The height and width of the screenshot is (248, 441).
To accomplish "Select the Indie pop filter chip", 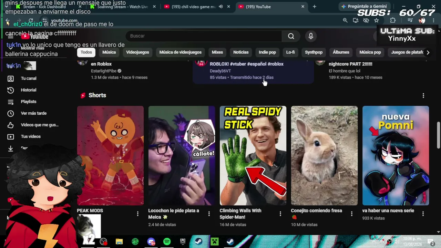I will pyautogui.click(x=267, y=52).
